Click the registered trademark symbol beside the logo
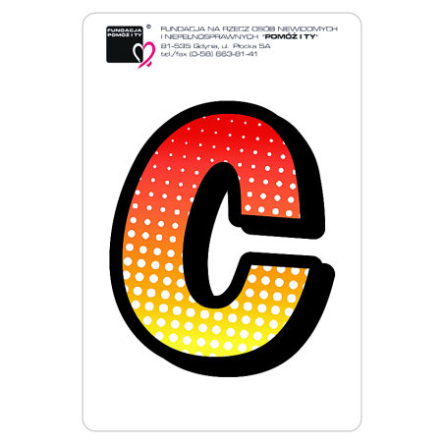Image resolution: width=444 pixels, height=444 pixels. click(148, 27)
